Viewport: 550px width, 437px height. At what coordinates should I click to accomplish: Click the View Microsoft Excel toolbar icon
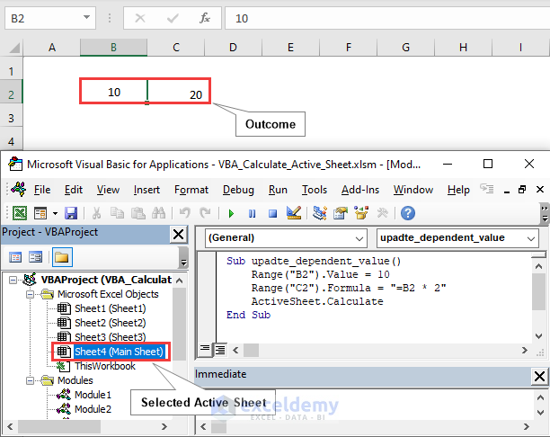click(x=20, y=213)
